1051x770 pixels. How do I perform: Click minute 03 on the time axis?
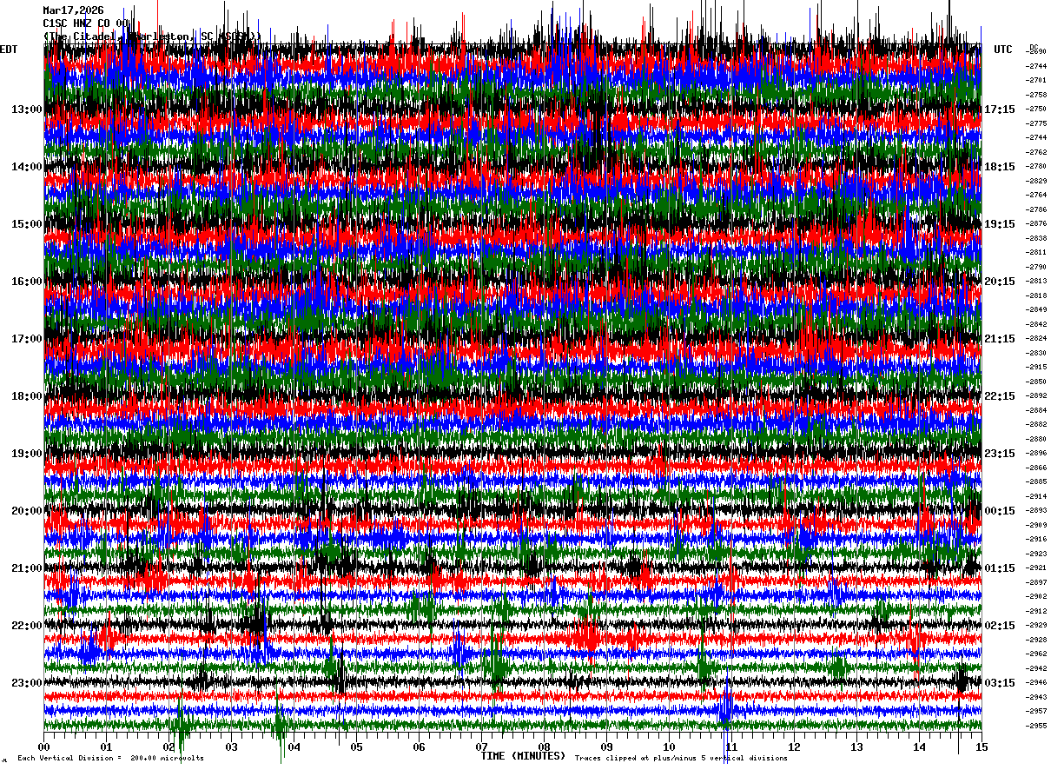click(232, 747)
